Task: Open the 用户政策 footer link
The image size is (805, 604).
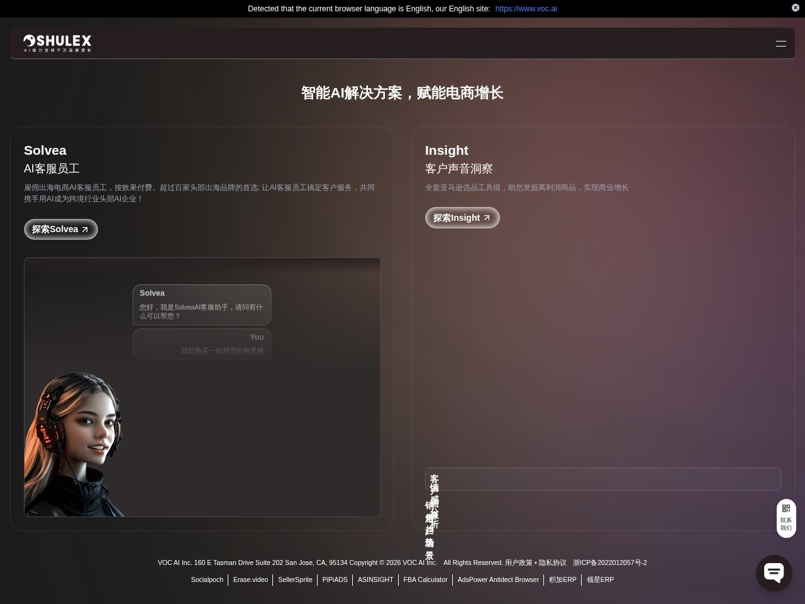Action: [x=519, y=562]
